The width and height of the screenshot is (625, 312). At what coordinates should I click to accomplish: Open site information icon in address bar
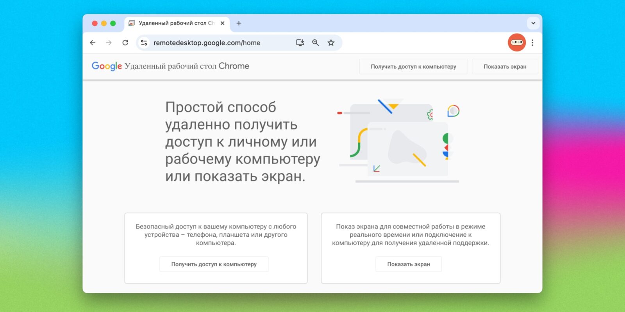click(x=144, y=43)
